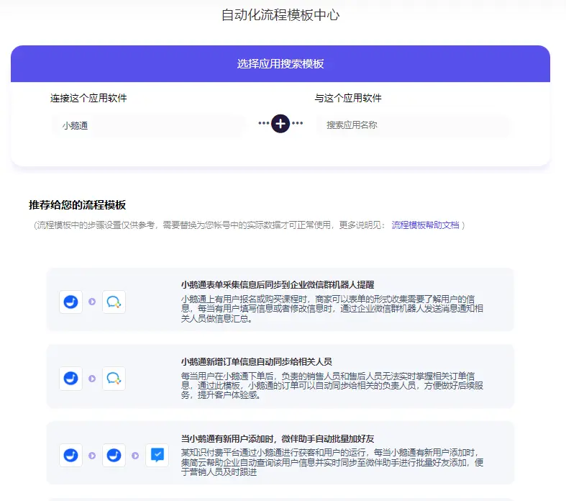566x501 pixels.
Task: Click arrow icon in 表单采集信息 template card
Action: click(x=92, y=302)
